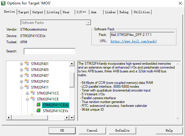Select STM32F411CEYx device row

click(55, 111)
